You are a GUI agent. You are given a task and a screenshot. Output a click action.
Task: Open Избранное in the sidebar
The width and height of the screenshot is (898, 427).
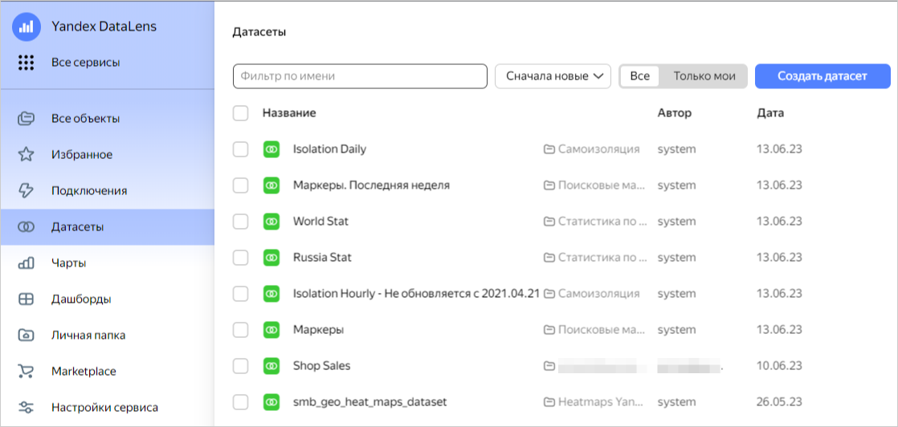click(x=82, y=155)
